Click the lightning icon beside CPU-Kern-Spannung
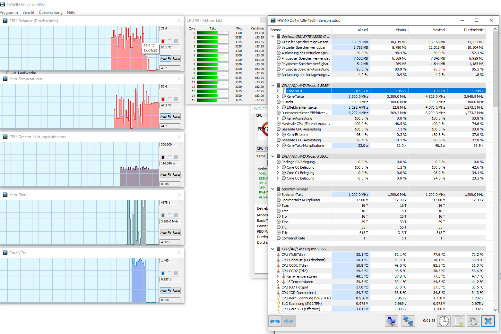The image size is (501, 334). tap(278, 298)
